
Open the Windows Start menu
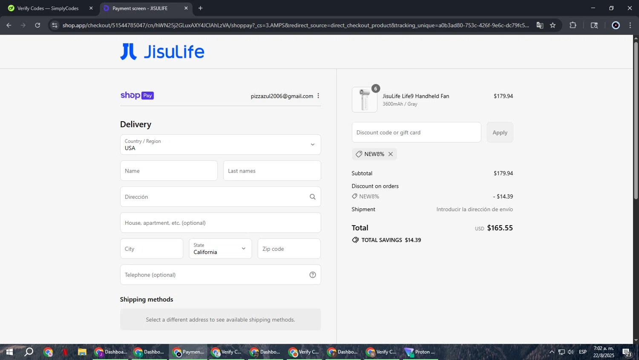pos(9,352)
